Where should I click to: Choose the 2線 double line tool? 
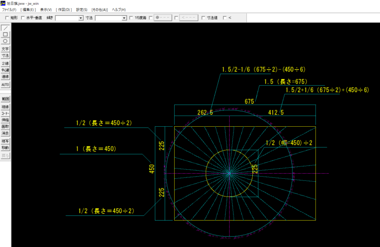click(x=5, y=64)
